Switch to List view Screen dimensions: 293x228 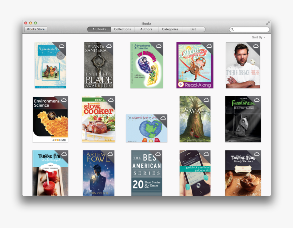[x=194, y=29]
